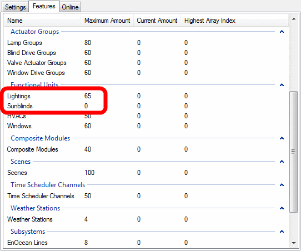Click Weather Stations maximum amount 4
The height and width of the screenshot is (251, 301).
pos(86,219)
